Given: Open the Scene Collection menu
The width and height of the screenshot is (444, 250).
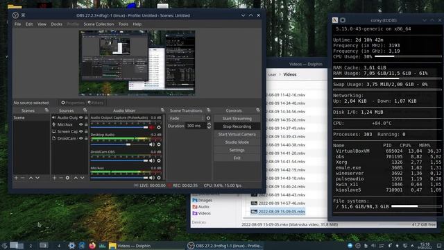Looking at the screenshot, I should 99,24.
